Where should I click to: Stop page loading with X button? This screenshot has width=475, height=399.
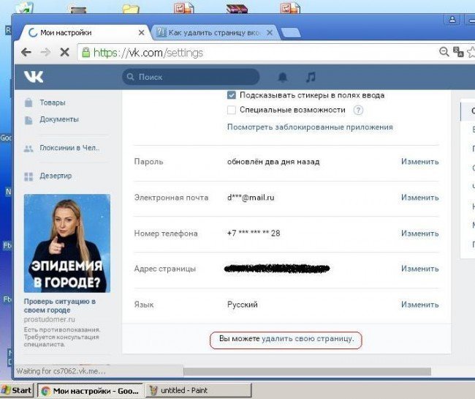tap(64, 53)
